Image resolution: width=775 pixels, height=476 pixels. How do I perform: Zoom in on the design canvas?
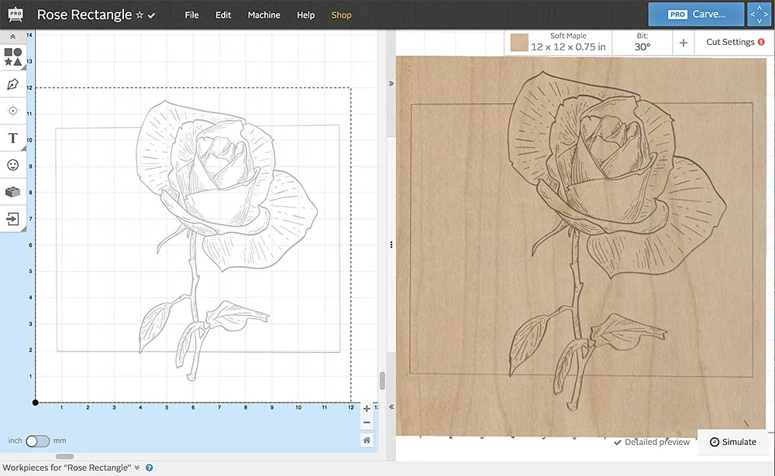point(367,409)
